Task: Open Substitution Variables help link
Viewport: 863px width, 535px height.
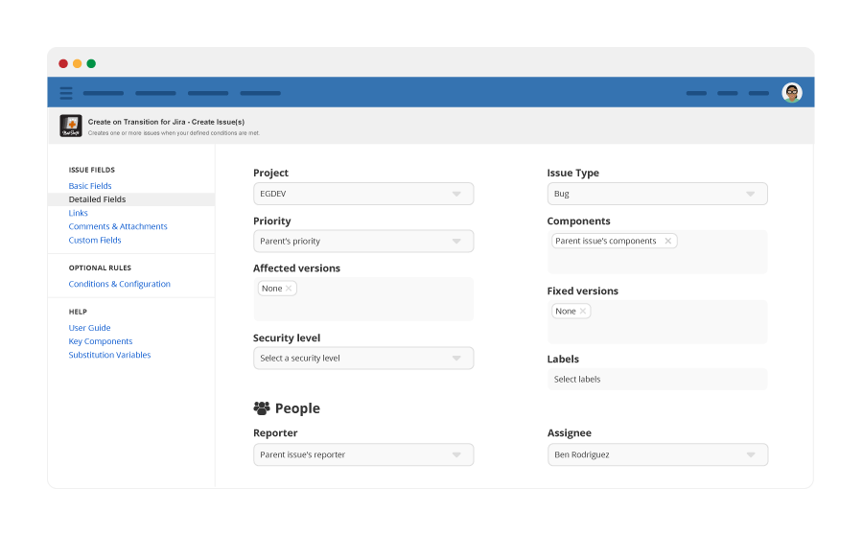Action: tap(109, 355)
